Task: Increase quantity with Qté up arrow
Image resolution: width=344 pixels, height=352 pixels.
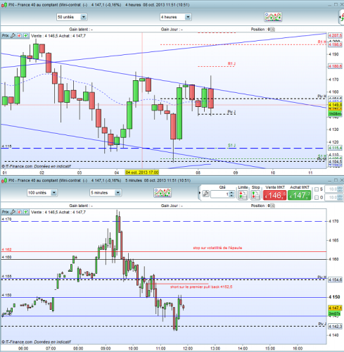Action: coord(231,193)
